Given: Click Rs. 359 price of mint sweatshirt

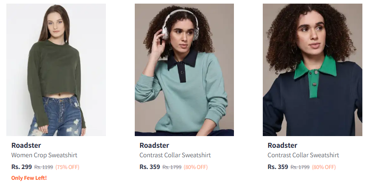Looking at the screenshot, I should (x=150, y=167).
